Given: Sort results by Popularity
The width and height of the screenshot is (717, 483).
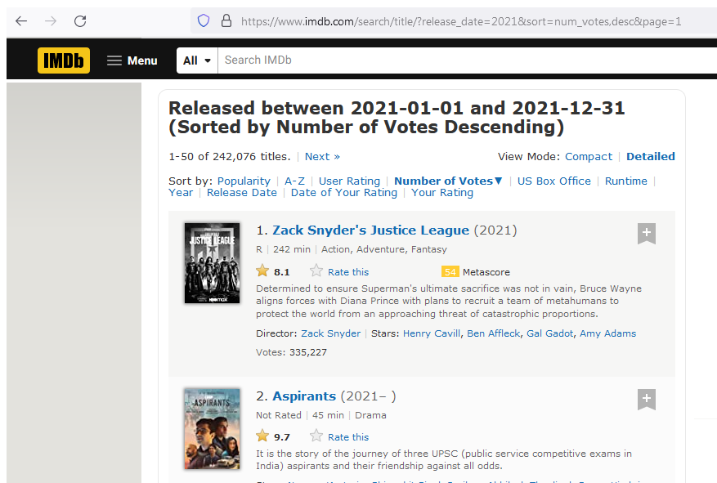Looking at the screenshot, I should click(x=244, y=181).
